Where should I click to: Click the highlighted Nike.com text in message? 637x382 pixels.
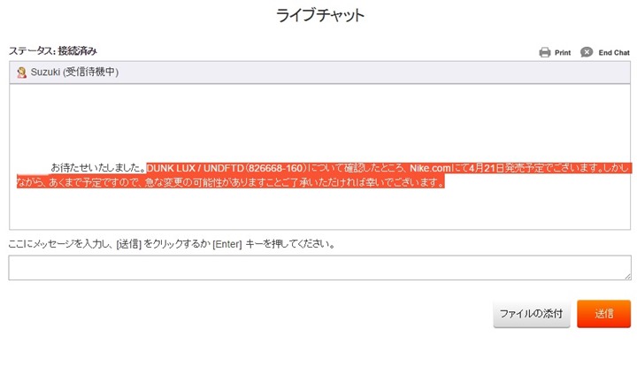pyautogui.click(x=429, y=168)
